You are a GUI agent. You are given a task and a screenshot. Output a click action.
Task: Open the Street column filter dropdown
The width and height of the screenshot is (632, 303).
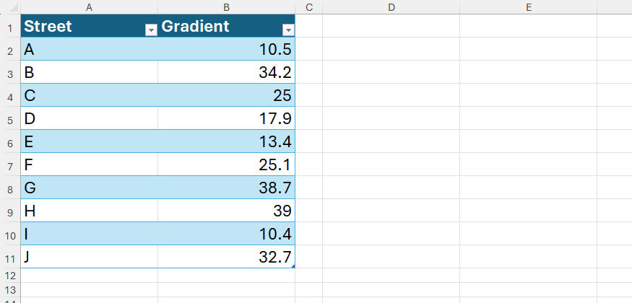point(151,30)
